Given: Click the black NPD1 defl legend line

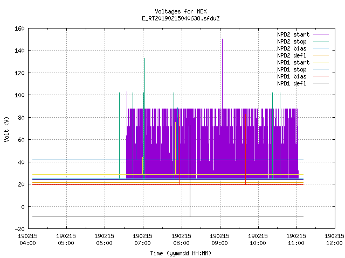Looking at the screenshot, I should click(321, 83).
